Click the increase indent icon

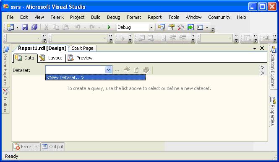[x=183, y=38]
